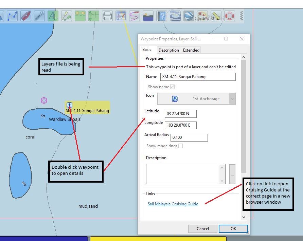303x241 pixels.
Task: Trigger the Man Overboard lifebuoy icon
Action: [x=230, y=16]
